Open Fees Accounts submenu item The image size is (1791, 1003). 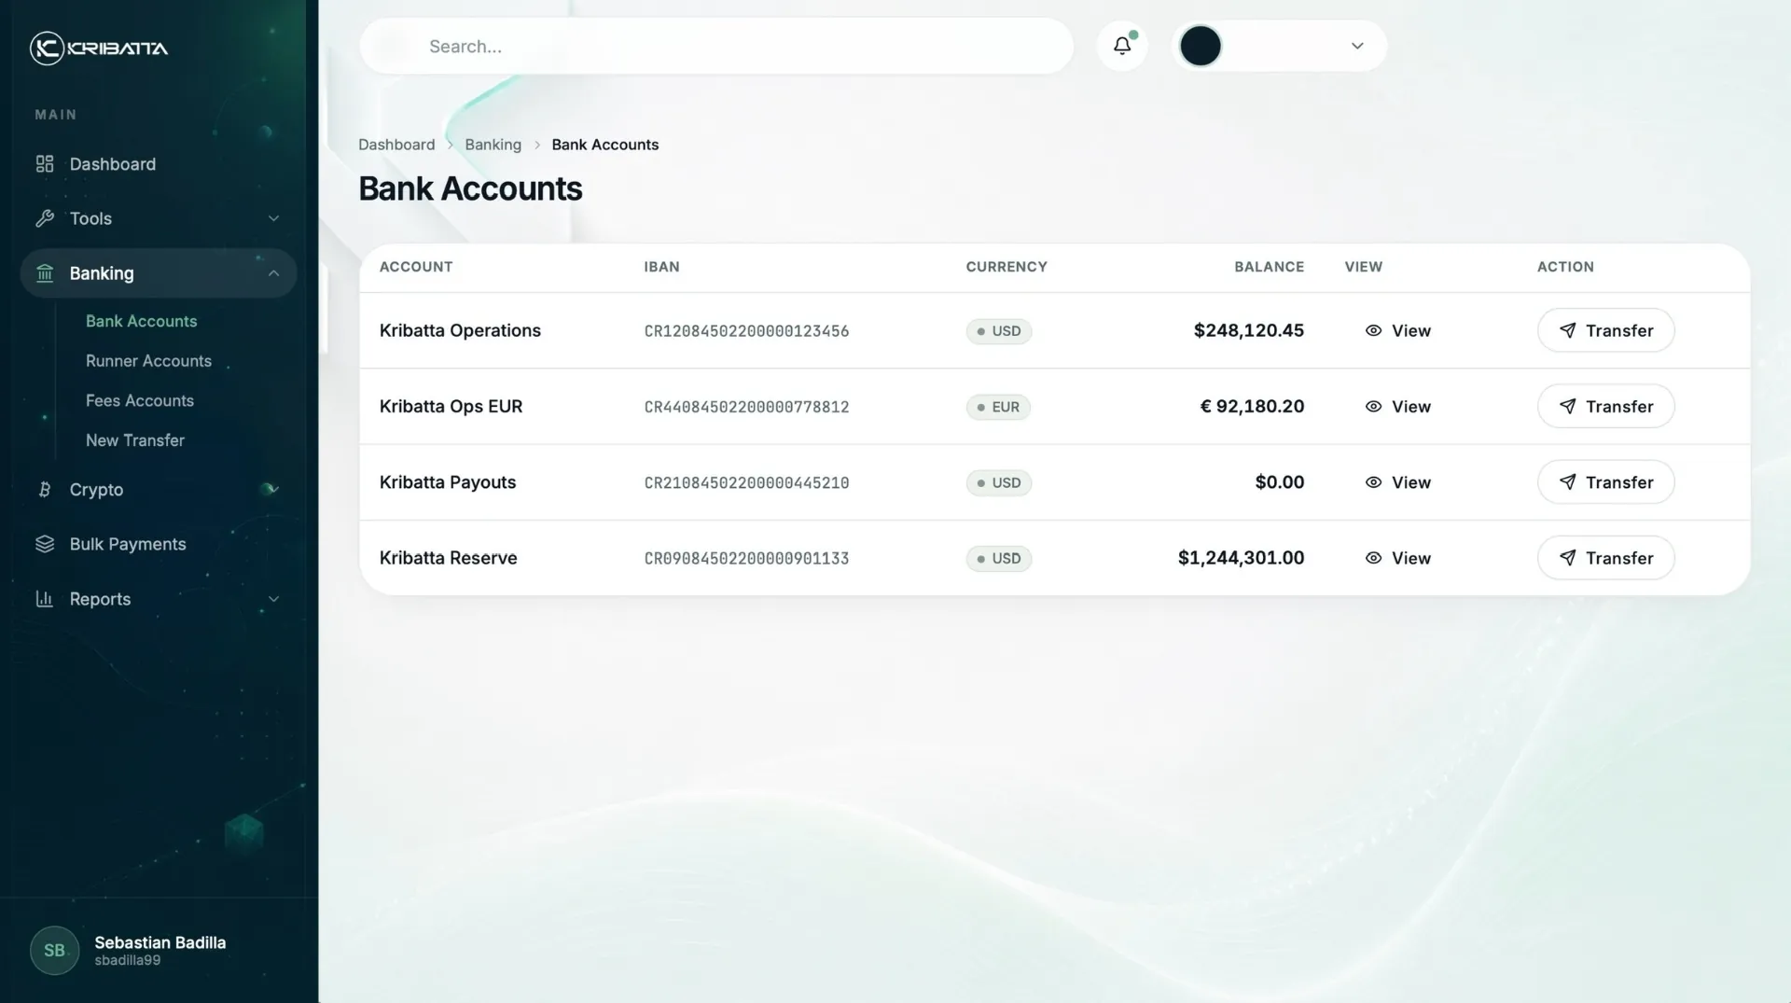[140, 400]
